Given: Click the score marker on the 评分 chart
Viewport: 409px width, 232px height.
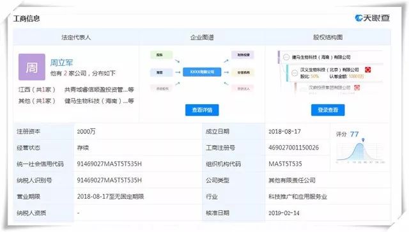Looking at the screenshot, I should [363, 140].
